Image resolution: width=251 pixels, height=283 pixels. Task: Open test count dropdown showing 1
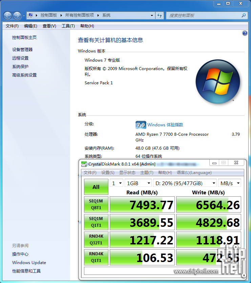(x=117, y=183)
